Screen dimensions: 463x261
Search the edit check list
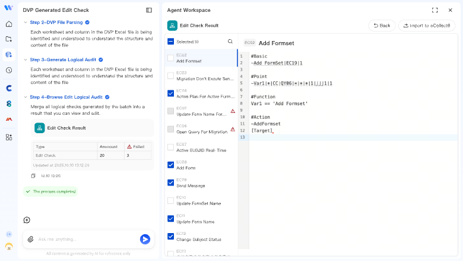tap(230, 42)
